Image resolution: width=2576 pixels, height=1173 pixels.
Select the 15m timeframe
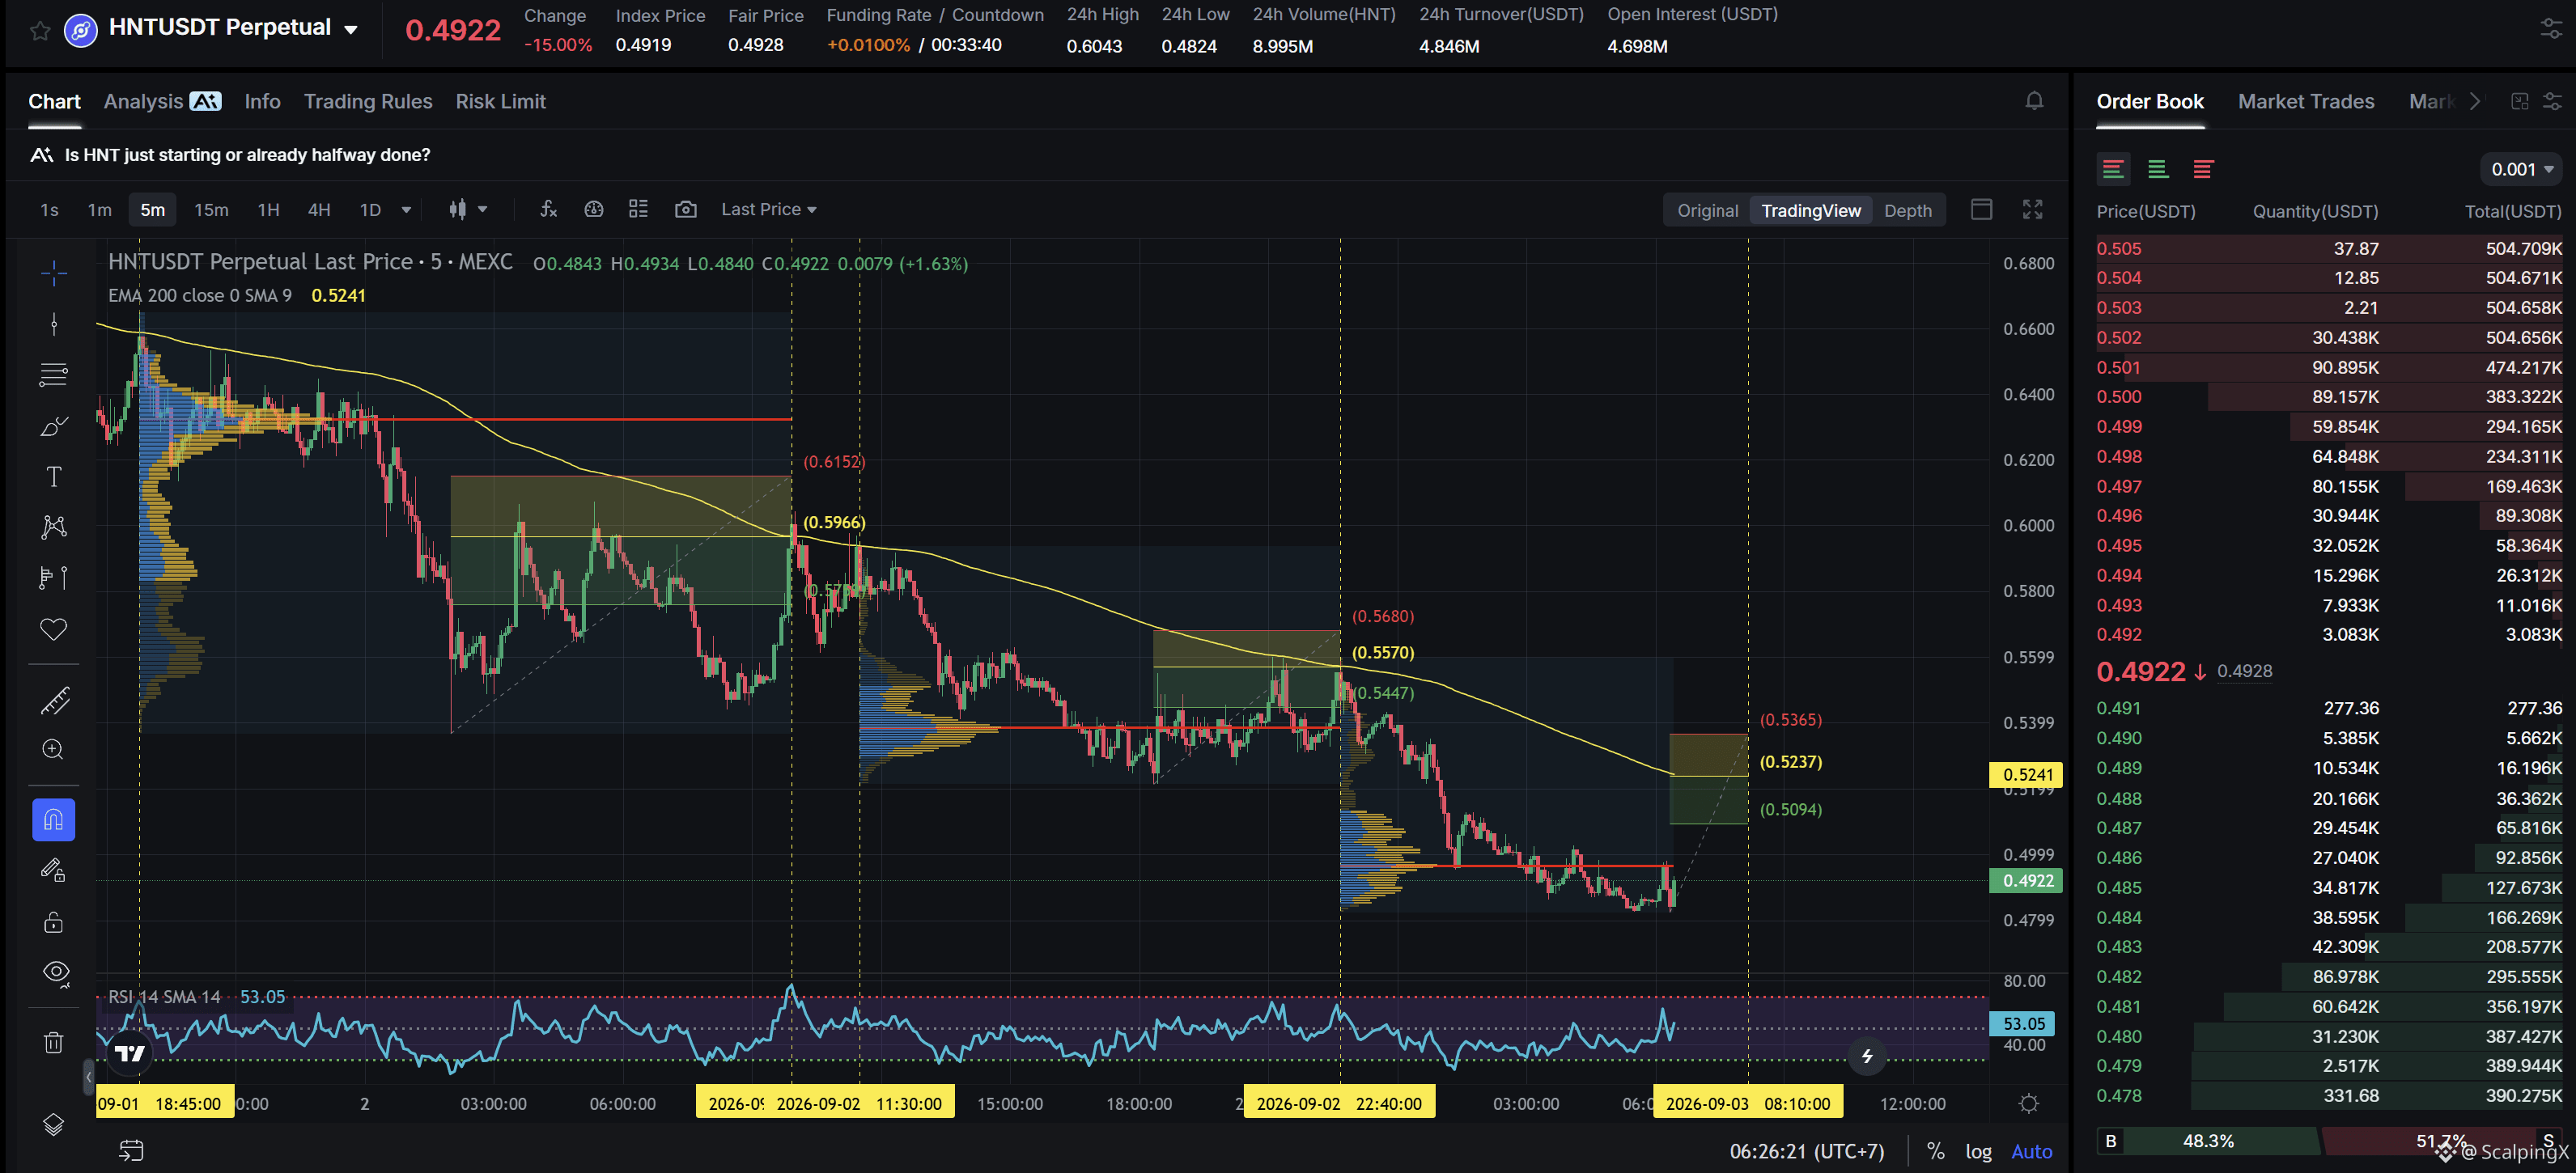211,209
